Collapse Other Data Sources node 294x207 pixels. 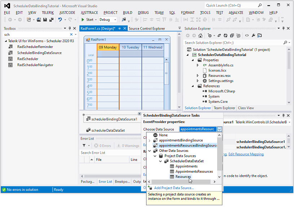point(149,151)
